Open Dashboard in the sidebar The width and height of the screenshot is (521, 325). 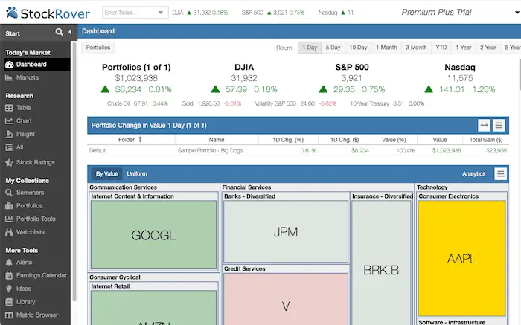click(37, 65)
